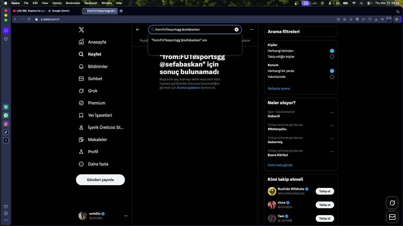The image size is (403, 226).
Task: Open more options for Gebermiş trend
Action: click(332, 139)
